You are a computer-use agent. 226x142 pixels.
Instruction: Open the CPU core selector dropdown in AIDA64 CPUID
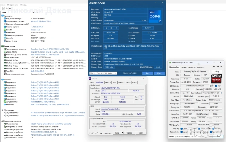(x=103, y=73)
